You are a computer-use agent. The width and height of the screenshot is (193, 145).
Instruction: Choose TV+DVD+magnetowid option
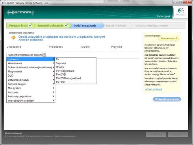(76, 78)
